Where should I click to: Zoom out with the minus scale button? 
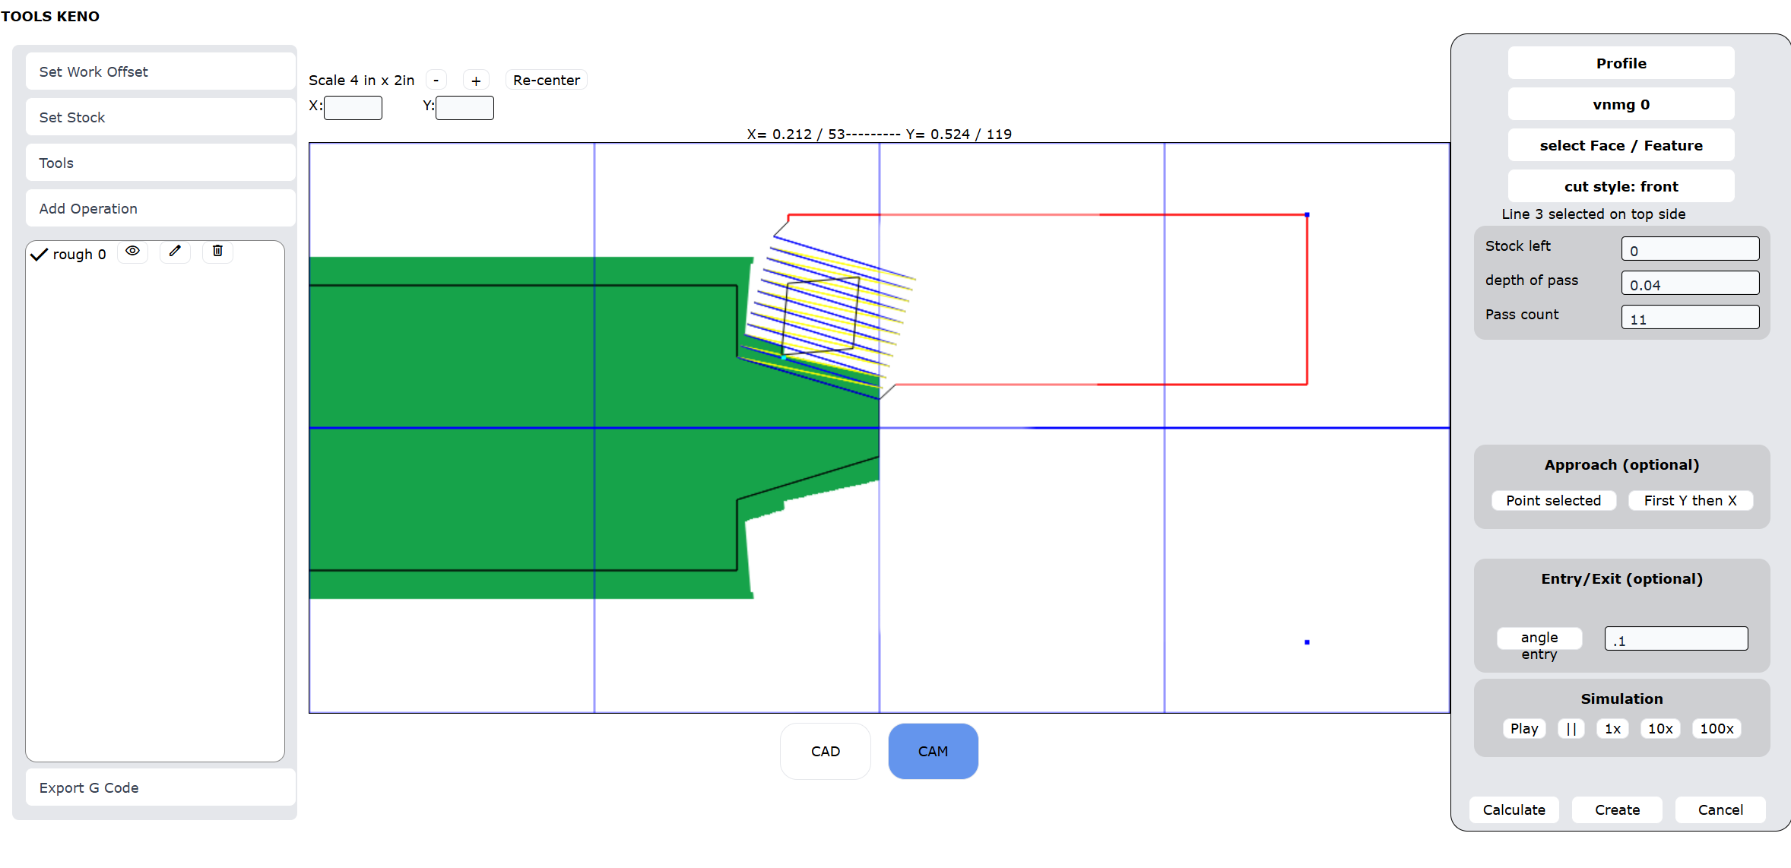[x=436, y=80]
